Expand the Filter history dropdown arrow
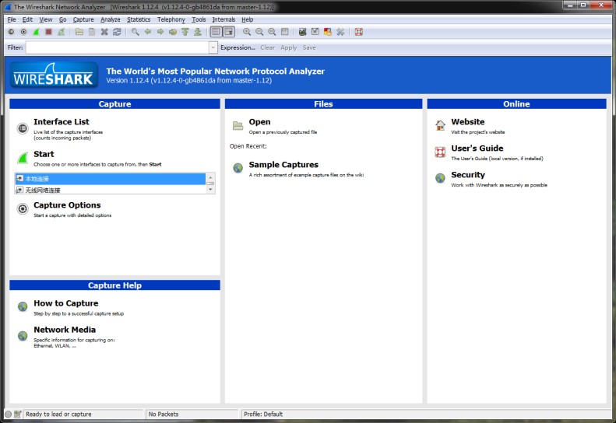Viewport: 616px width, 423px height. [213, 47]
